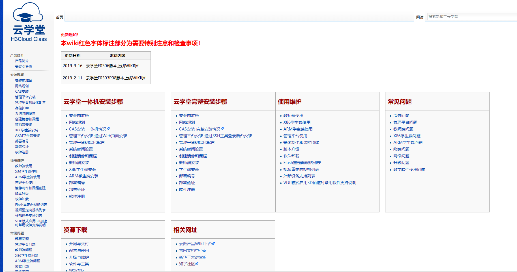
Task: Open the 官网文档中心 external link
Action: click(x=193, y=251)
